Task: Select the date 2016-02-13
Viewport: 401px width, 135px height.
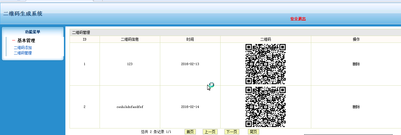Action: tap(190, 64)
